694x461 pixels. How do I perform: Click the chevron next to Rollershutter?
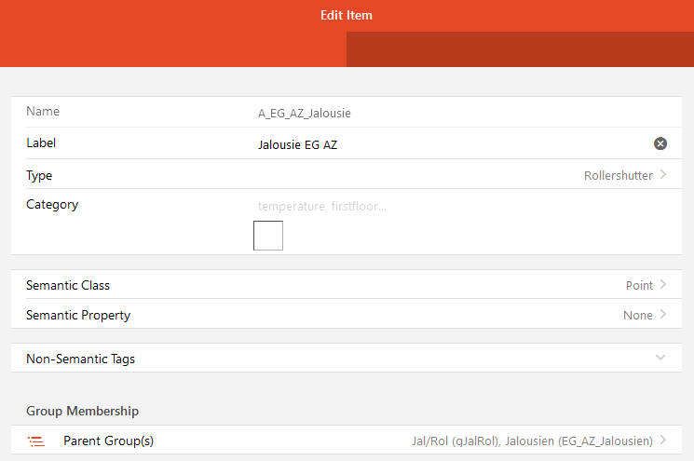[x=662, y=174]
